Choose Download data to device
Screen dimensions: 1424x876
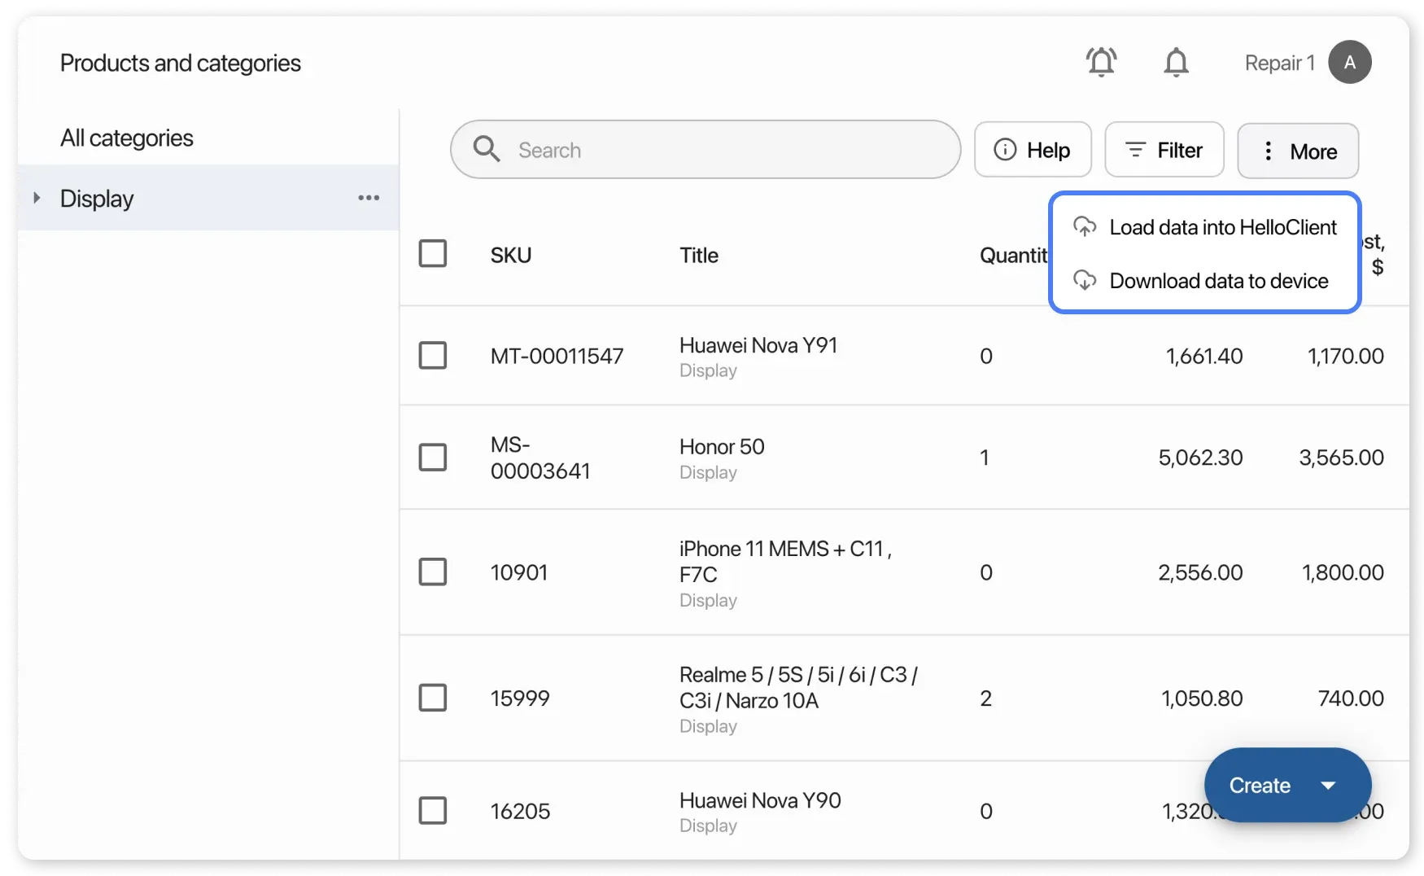[1218, 281]
